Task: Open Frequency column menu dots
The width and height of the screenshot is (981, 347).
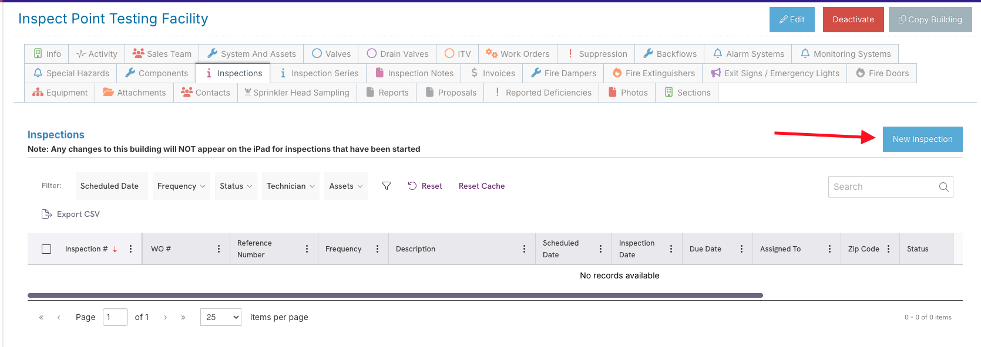Action: [x=377, y=249]
